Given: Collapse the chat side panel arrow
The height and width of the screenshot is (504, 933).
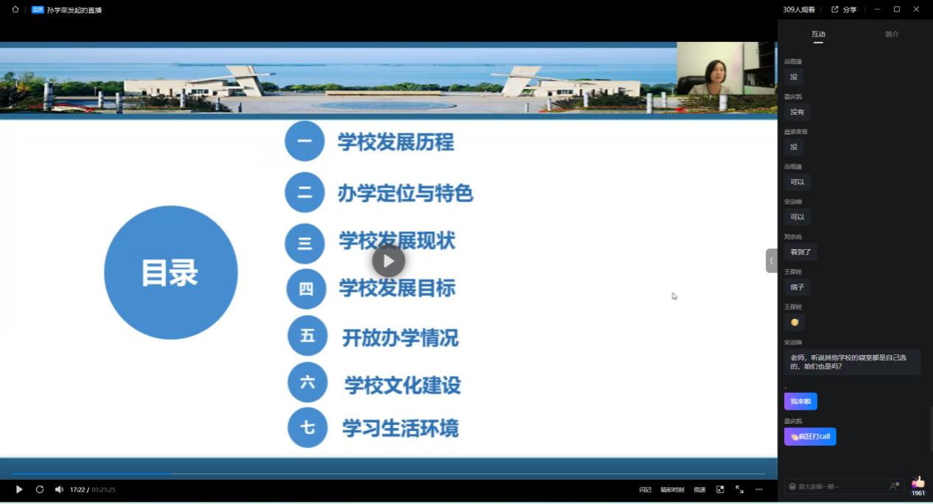Looking at the screenshot, I should (772, 261).
